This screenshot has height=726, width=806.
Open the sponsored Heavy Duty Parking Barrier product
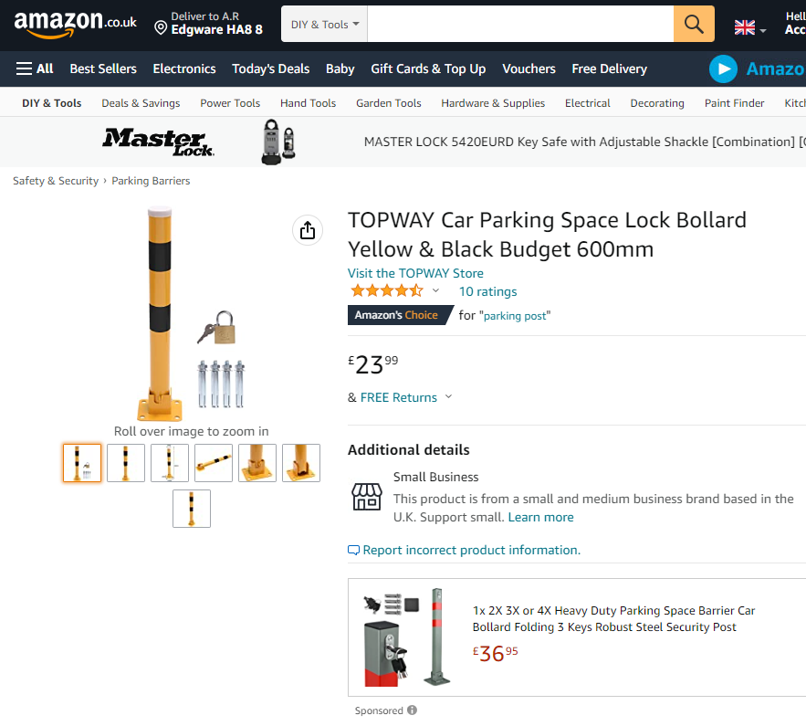pos(613,618)
